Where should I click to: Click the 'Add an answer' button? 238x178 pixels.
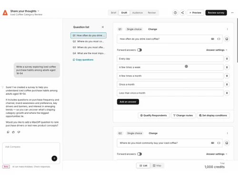pos(128,102)
